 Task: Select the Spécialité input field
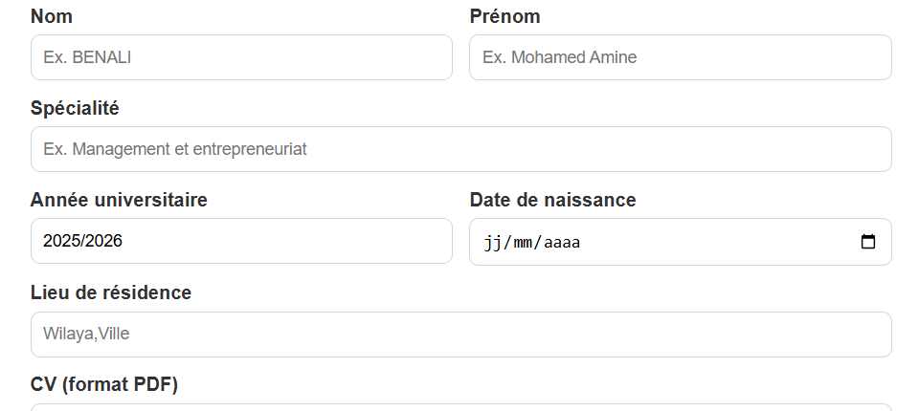pos(460,149)
